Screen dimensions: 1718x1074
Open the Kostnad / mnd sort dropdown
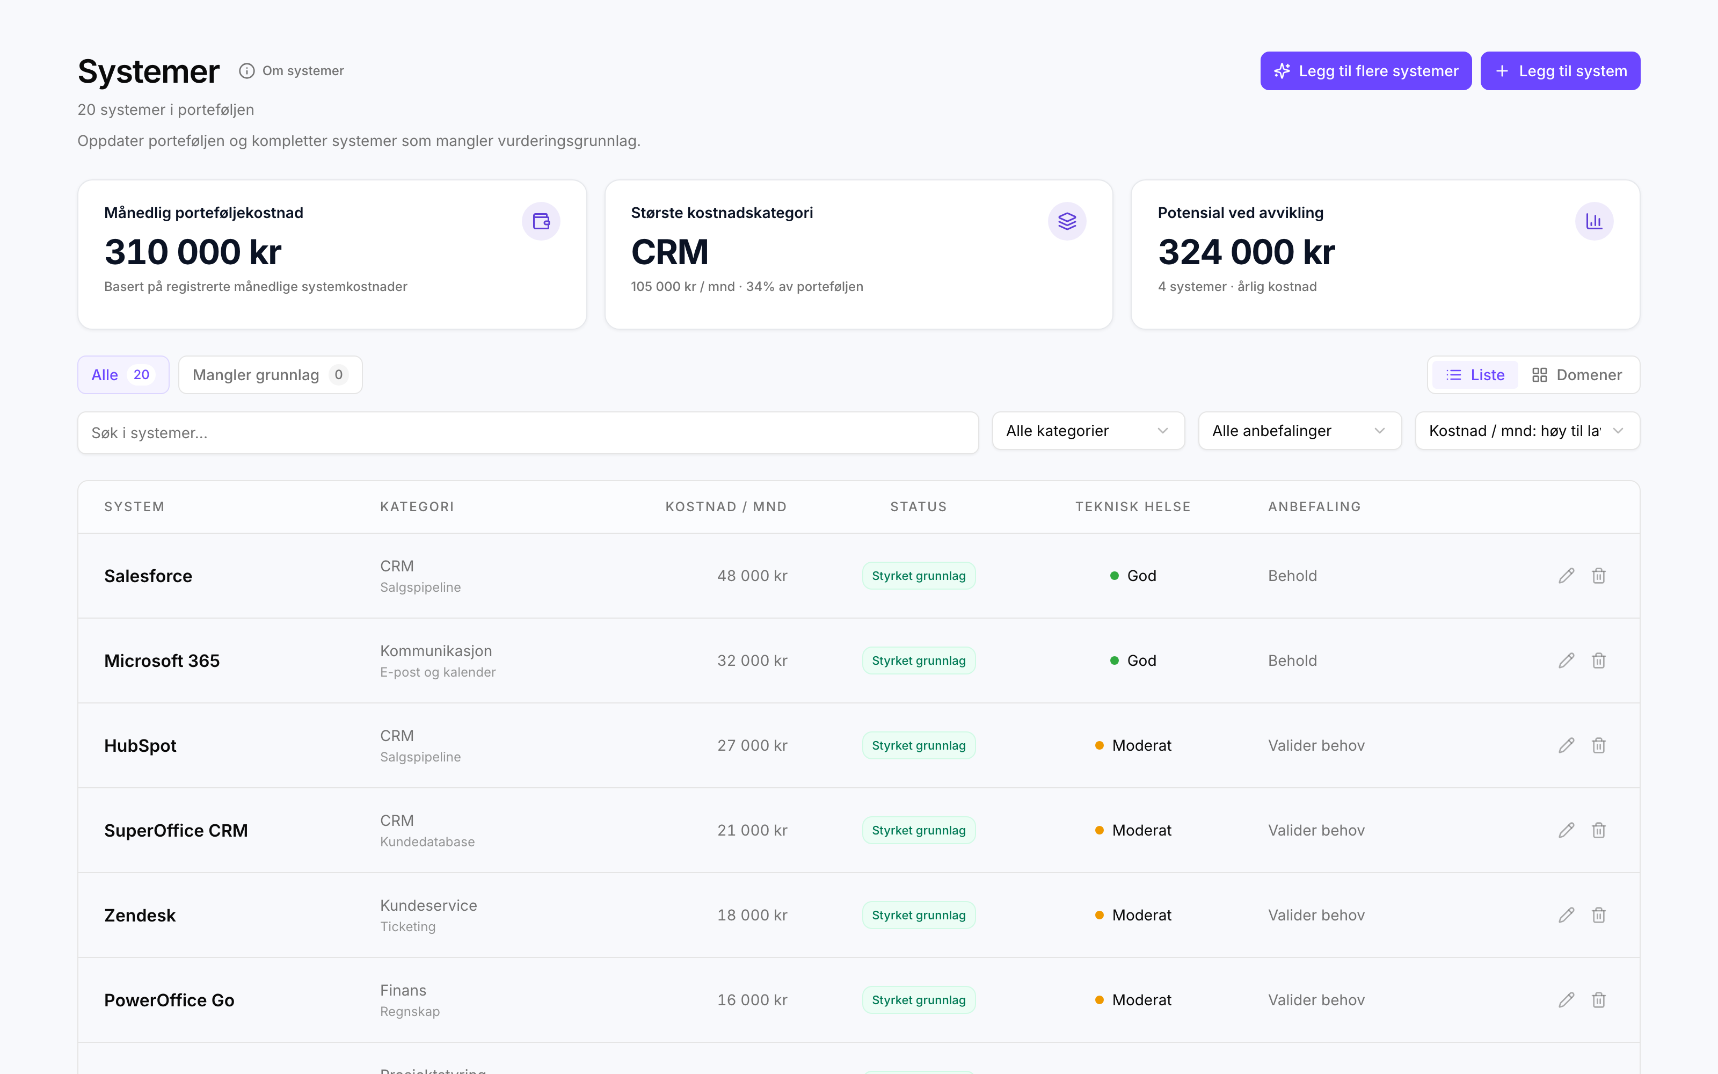(1527, 431)
